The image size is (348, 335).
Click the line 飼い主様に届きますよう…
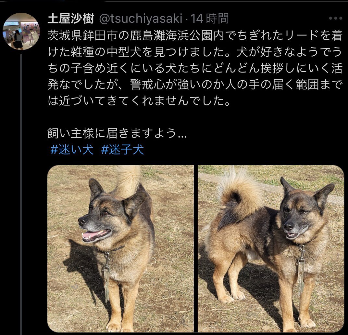(117, 133)
